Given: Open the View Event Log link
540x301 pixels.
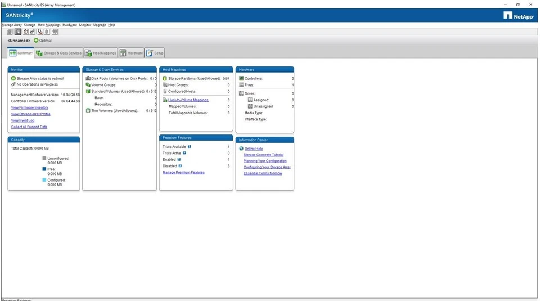Looking at the screenshot, I should [22, 120].
